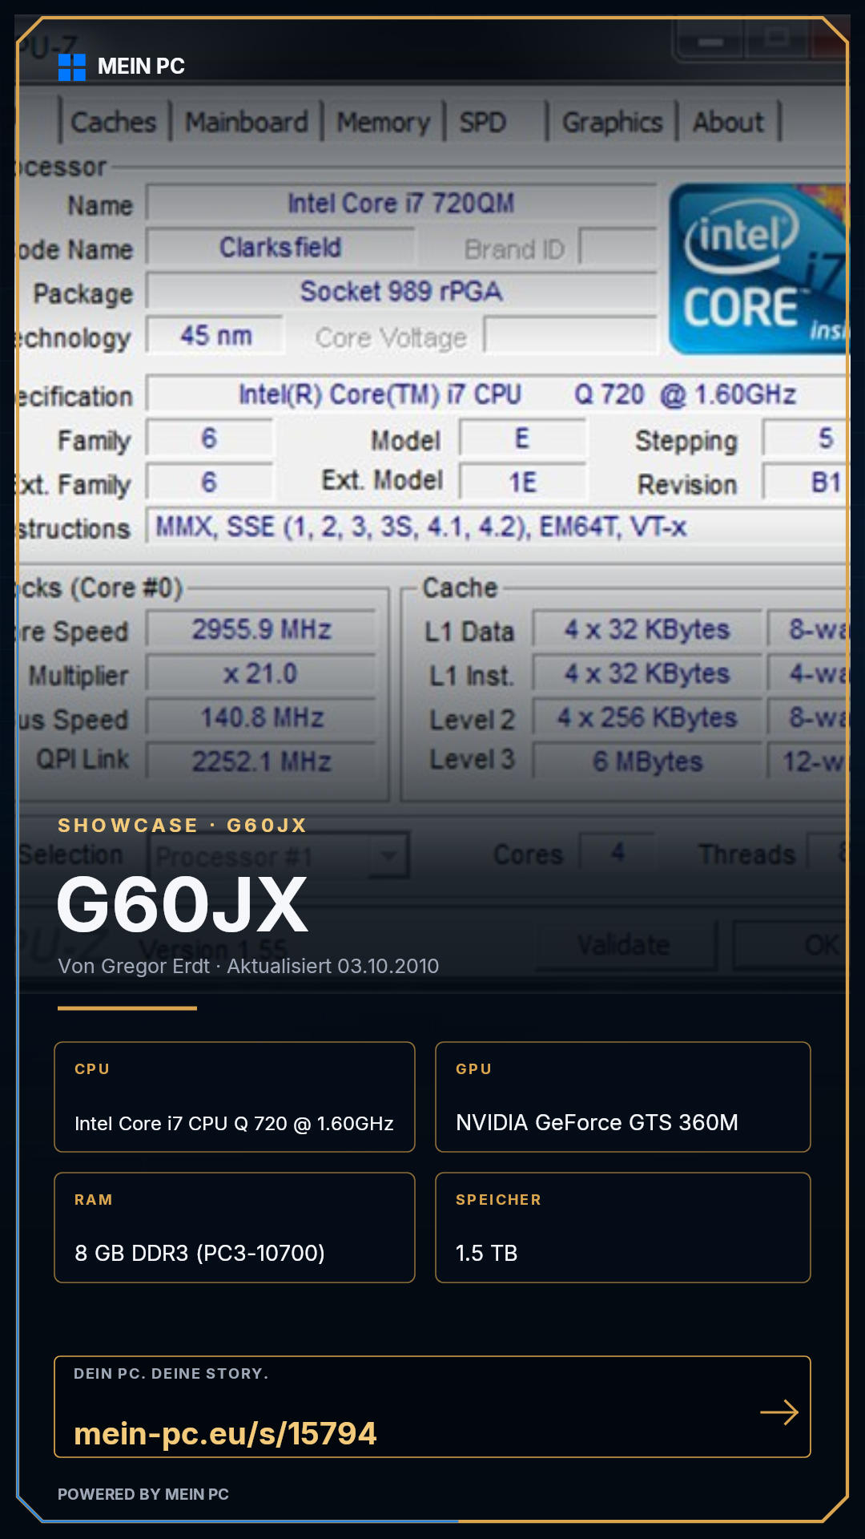Viewport: 865px width, 1539px height.
Task: Click the author line Von Gregor Erdt
Action: click(248, 966)
